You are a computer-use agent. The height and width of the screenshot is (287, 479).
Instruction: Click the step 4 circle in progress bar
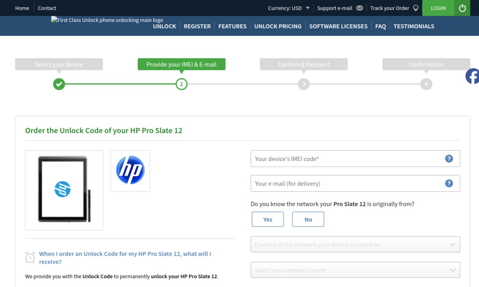click(426, 84)
